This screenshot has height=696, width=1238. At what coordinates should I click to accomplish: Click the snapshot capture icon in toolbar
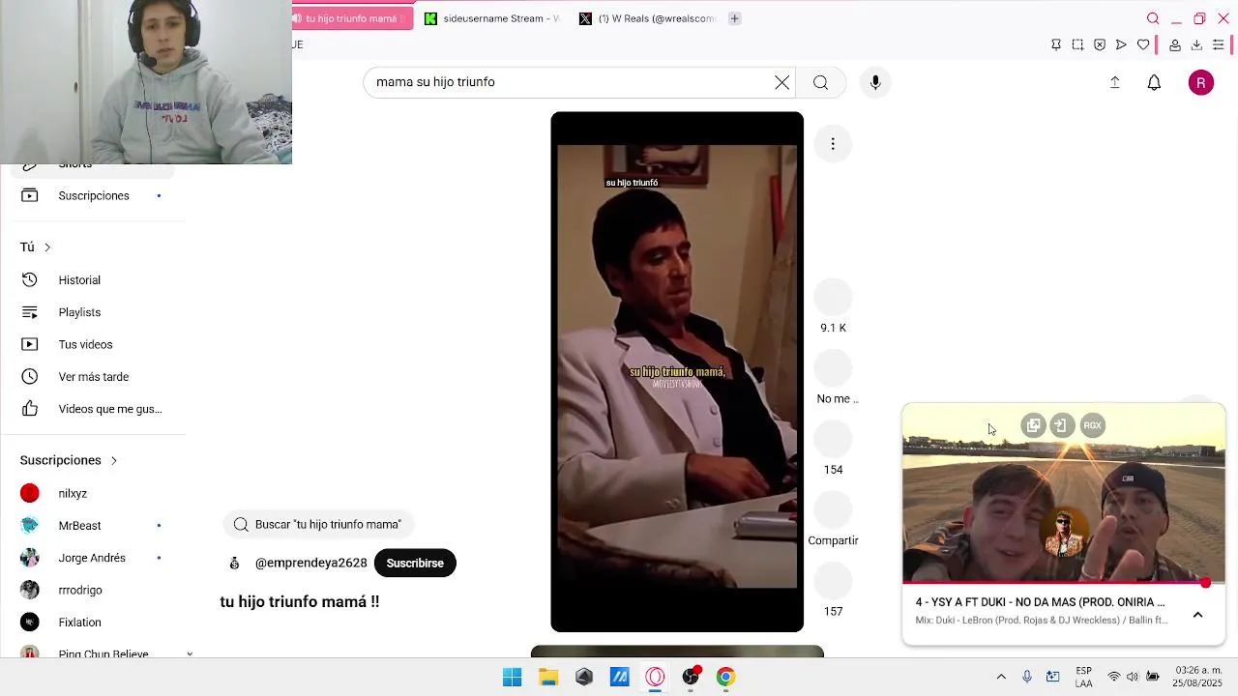(1077, 44)
